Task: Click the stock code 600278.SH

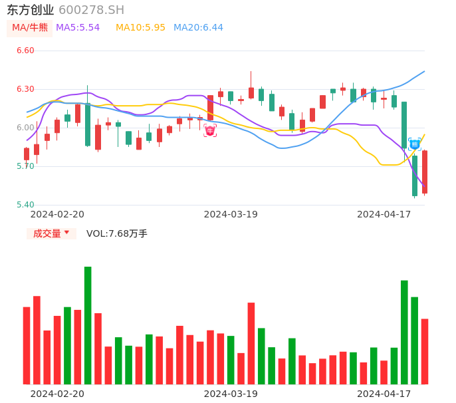Action: (x=91, y=10)
